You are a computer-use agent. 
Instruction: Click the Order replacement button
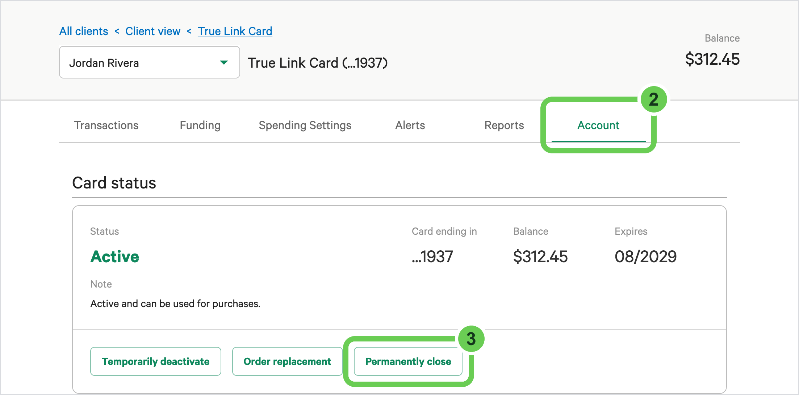point(287,361)
